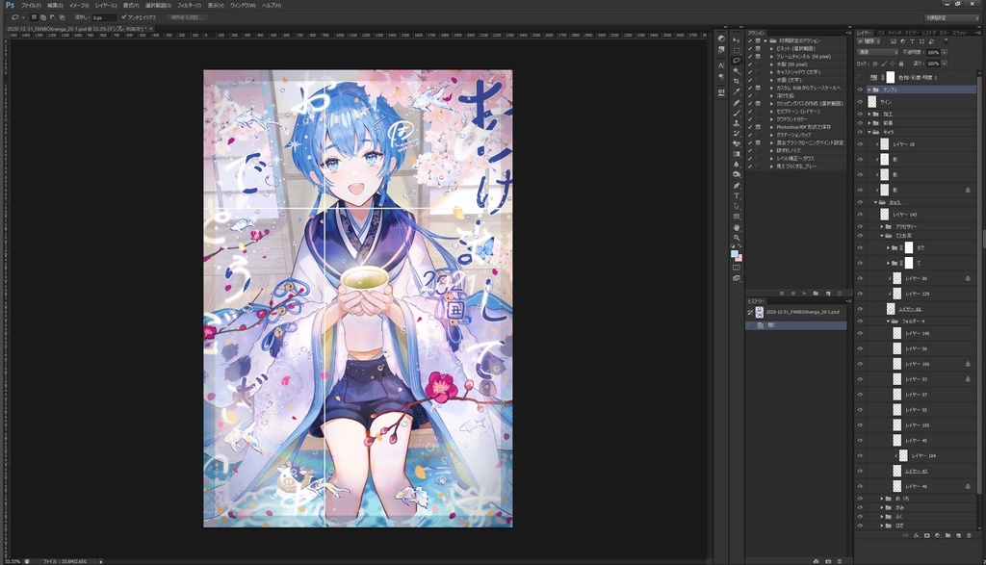Toggle visibility of テンプレ group

(x=860, y=90)
